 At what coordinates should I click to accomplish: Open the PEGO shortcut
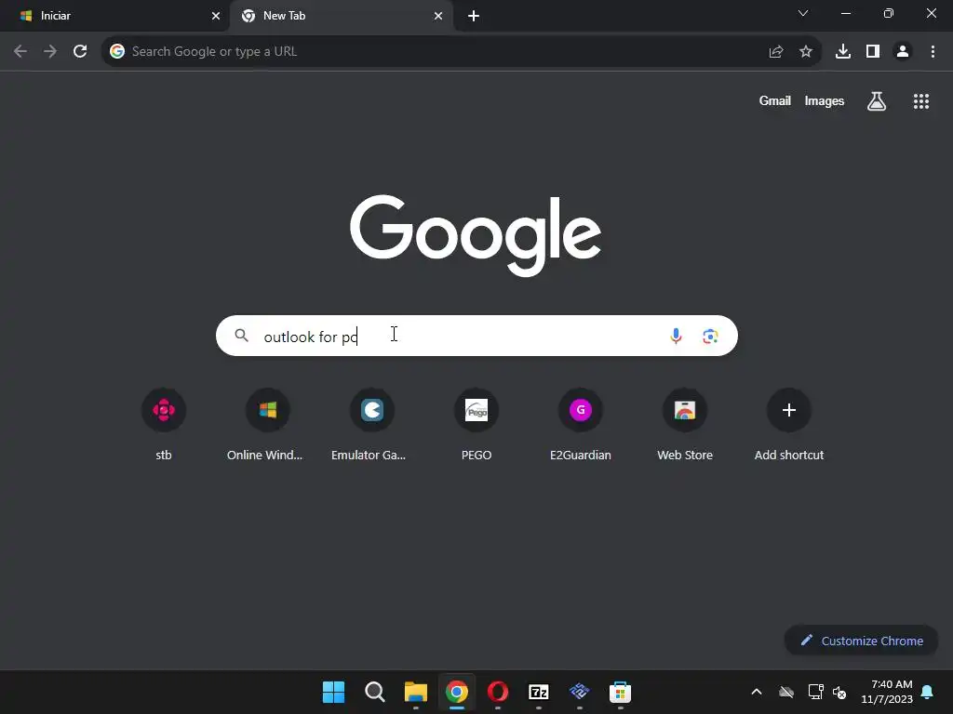476,425
